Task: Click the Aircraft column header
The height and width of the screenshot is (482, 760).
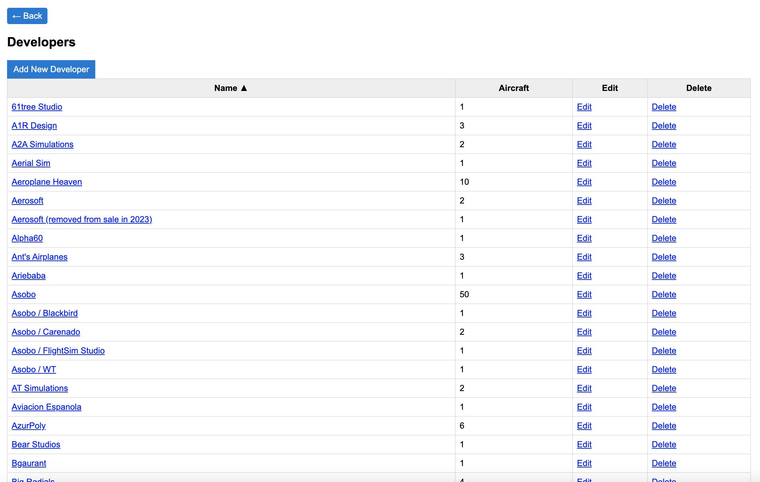Action: (514, 88)
